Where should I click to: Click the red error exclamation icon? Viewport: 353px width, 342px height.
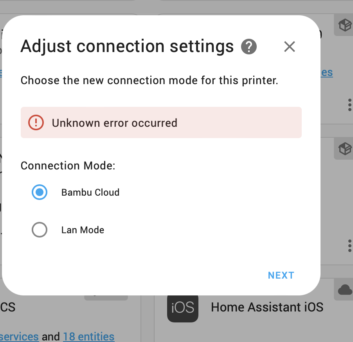pos(36,122)
